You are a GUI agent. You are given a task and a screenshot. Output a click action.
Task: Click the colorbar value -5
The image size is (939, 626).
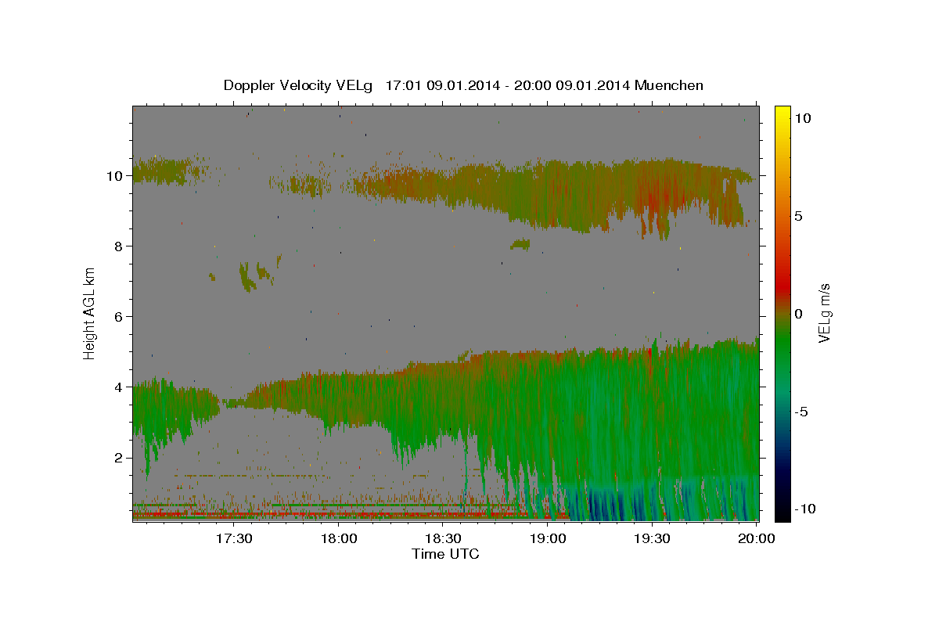tap(801, 412)
